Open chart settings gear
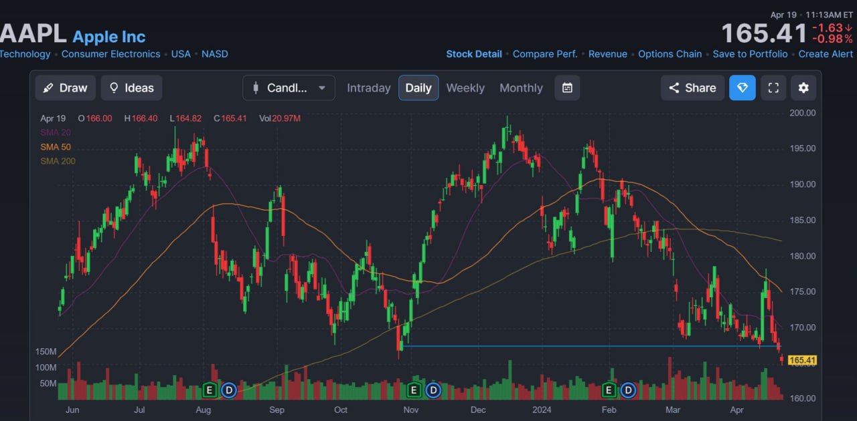This screenshot has height=421, width=857. point(803,88)
